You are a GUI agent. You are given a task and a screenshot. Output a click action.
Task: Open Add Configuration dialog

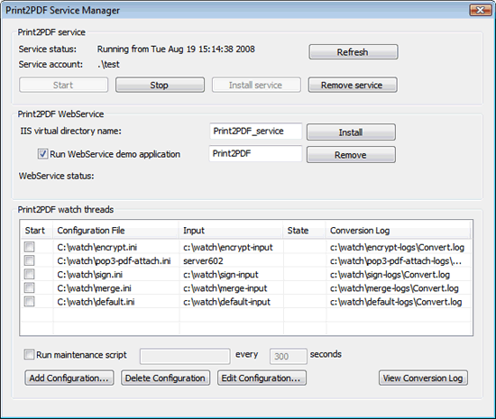pos(69,378)
